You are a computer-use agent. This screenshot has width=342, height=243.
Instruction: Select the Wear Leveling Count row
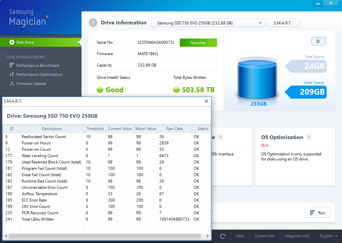(107, 156)
